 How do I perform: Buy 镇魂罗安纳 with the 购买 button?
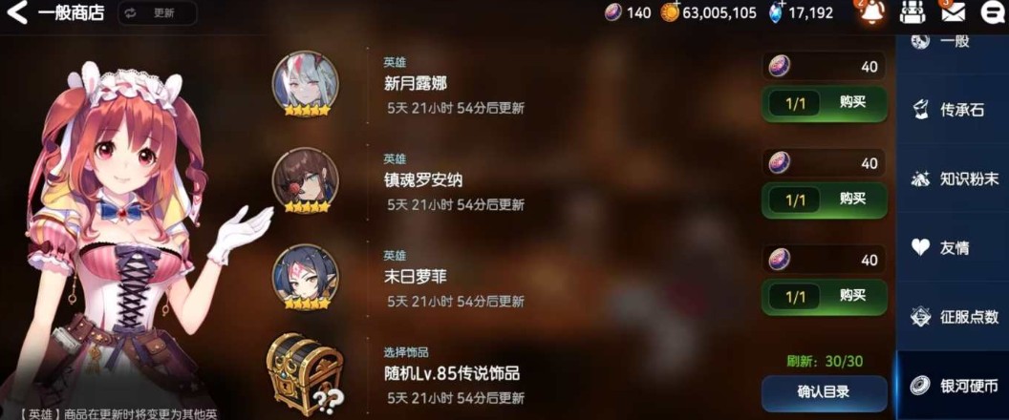(x=825, y=200)
